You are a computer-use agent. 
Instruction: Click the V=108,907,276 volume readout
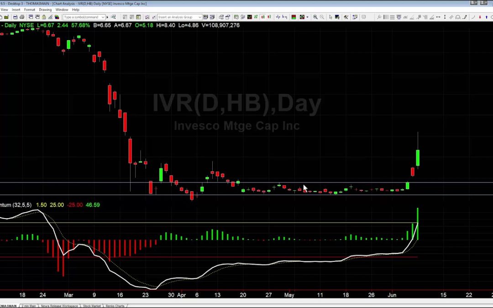click(x=220, y=25)
